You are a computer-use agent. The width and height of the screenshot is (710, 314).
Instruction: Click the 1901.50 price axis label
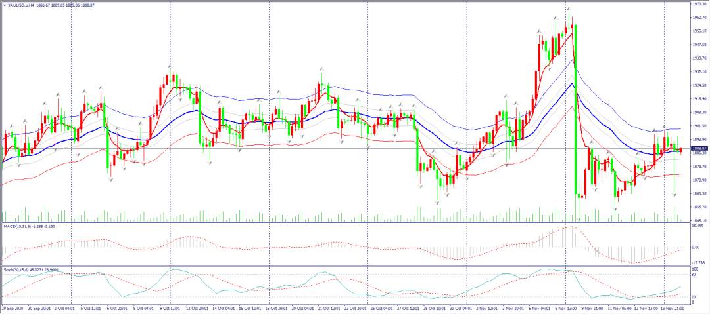700,126
